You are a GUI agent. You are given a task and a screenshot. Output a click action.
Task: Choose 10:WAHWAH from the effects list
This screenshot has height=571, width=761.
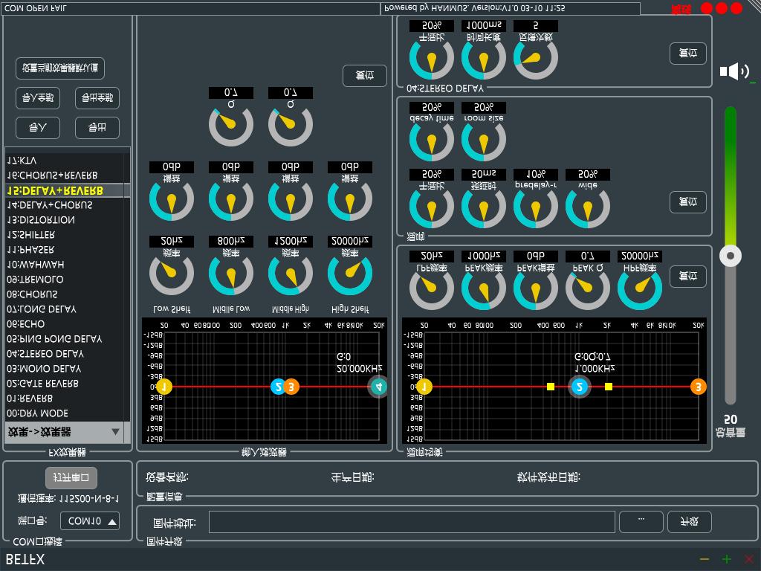[x=36, y=265]
